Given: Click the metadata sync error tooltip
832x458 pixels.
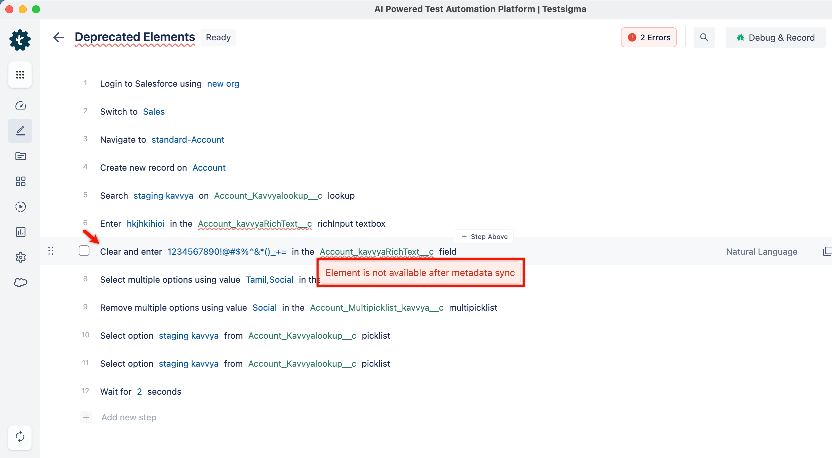Looking at the screenshot, I should tap(420, 273).
